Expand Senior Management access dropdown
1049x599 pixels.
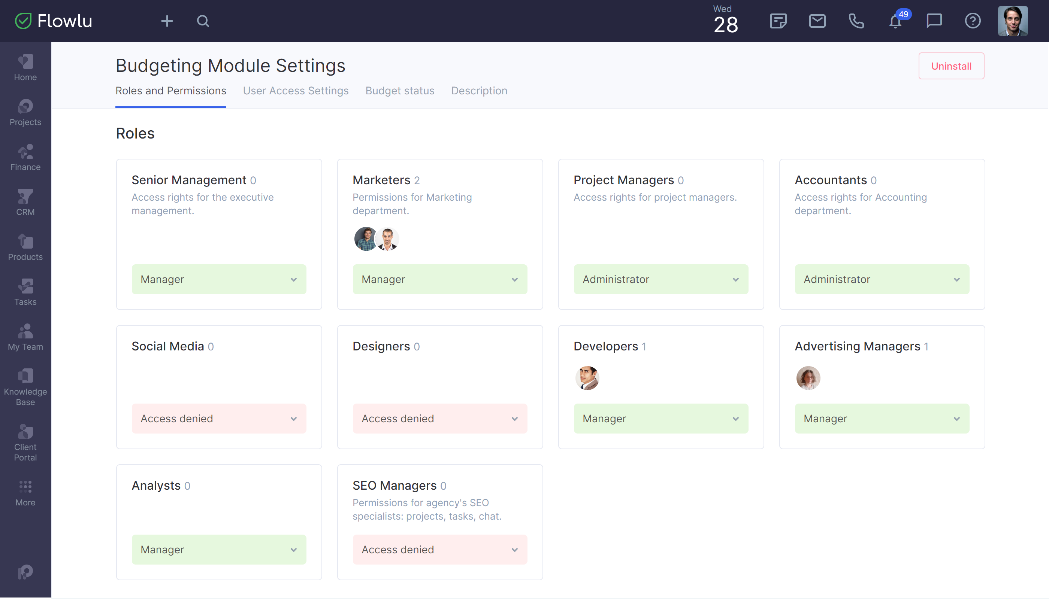coord(219,279)
